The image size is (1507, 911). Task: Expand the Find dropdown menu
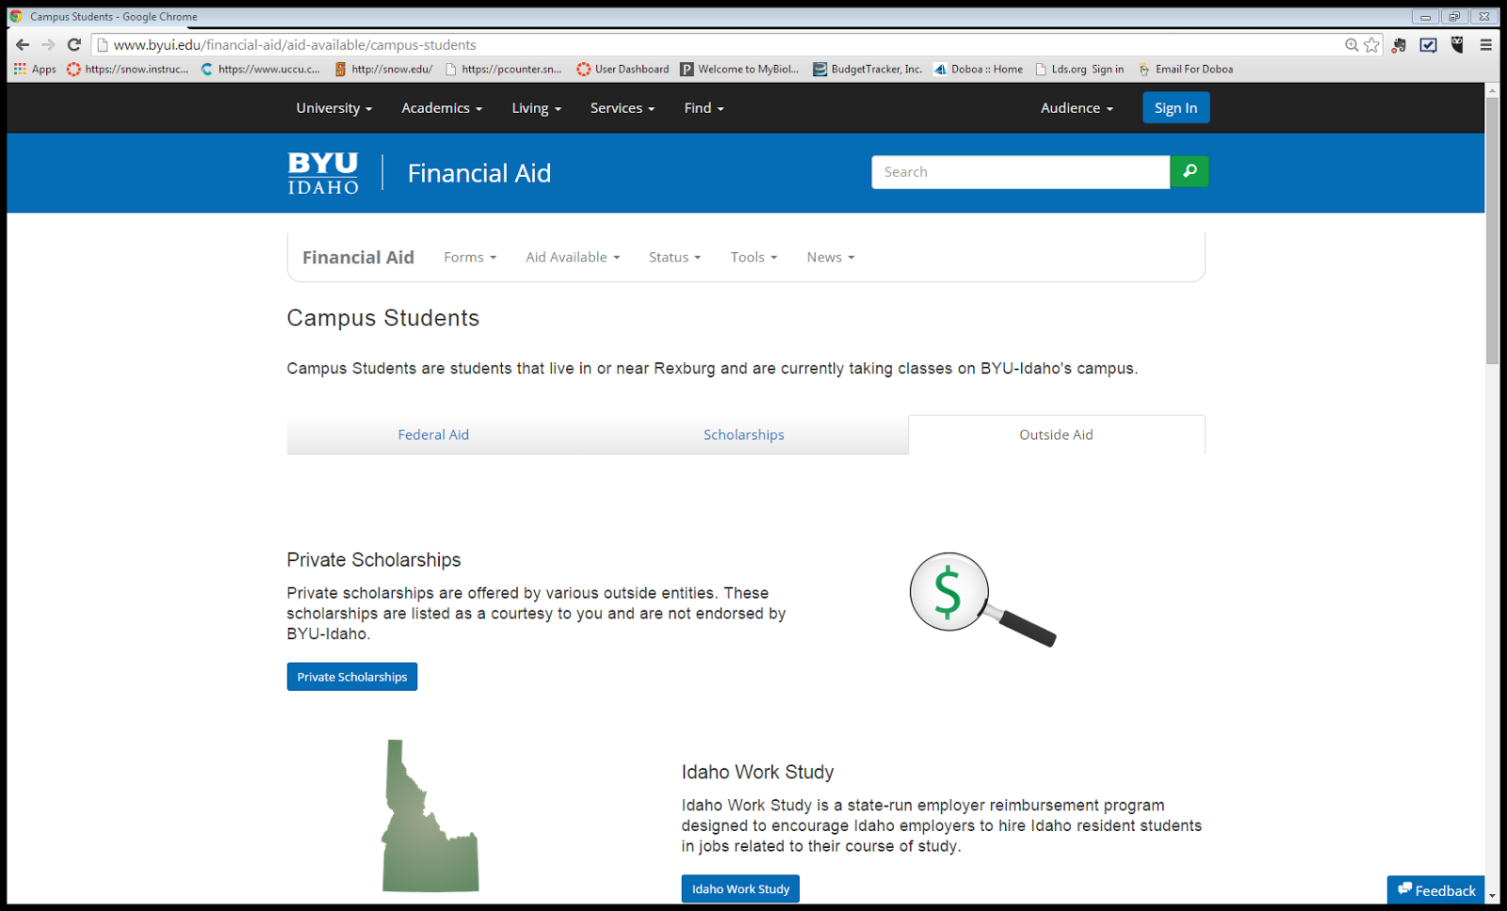coord(704,108)
